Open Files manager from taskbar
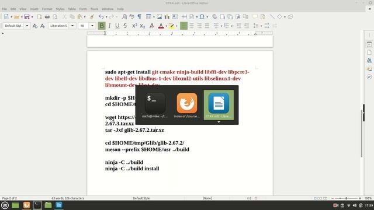 click(x=48, y=205)
